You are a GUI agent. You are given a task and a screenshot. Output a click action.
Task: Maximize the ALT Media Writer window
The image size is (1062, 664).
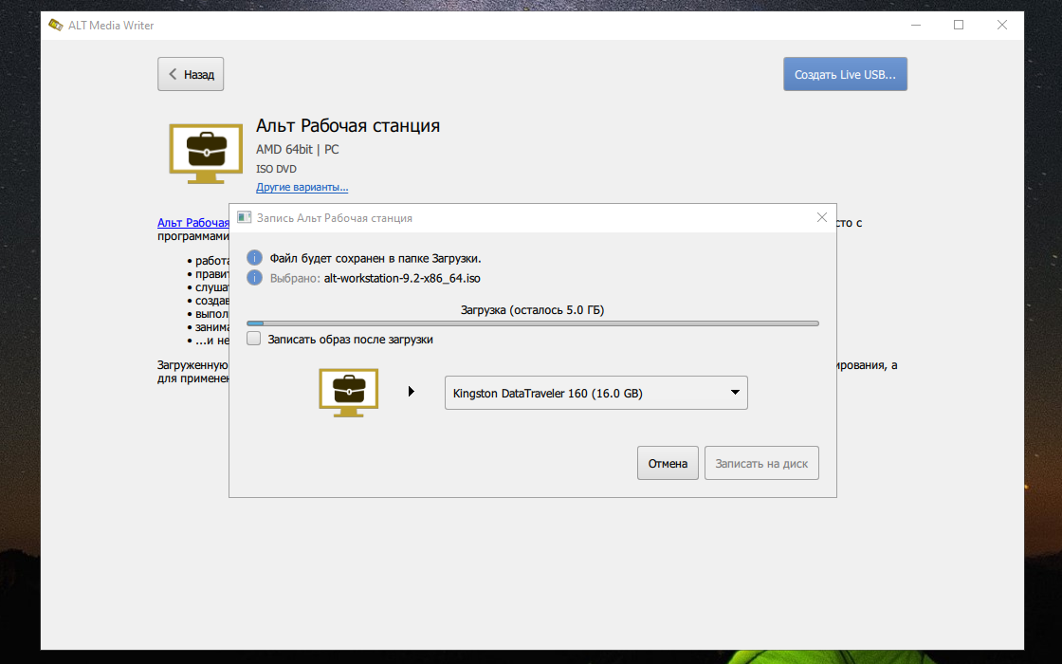coord(959,25)
